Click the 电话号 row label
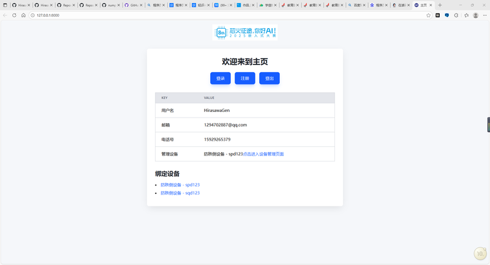The image size is (490, 265). [167, 140]
